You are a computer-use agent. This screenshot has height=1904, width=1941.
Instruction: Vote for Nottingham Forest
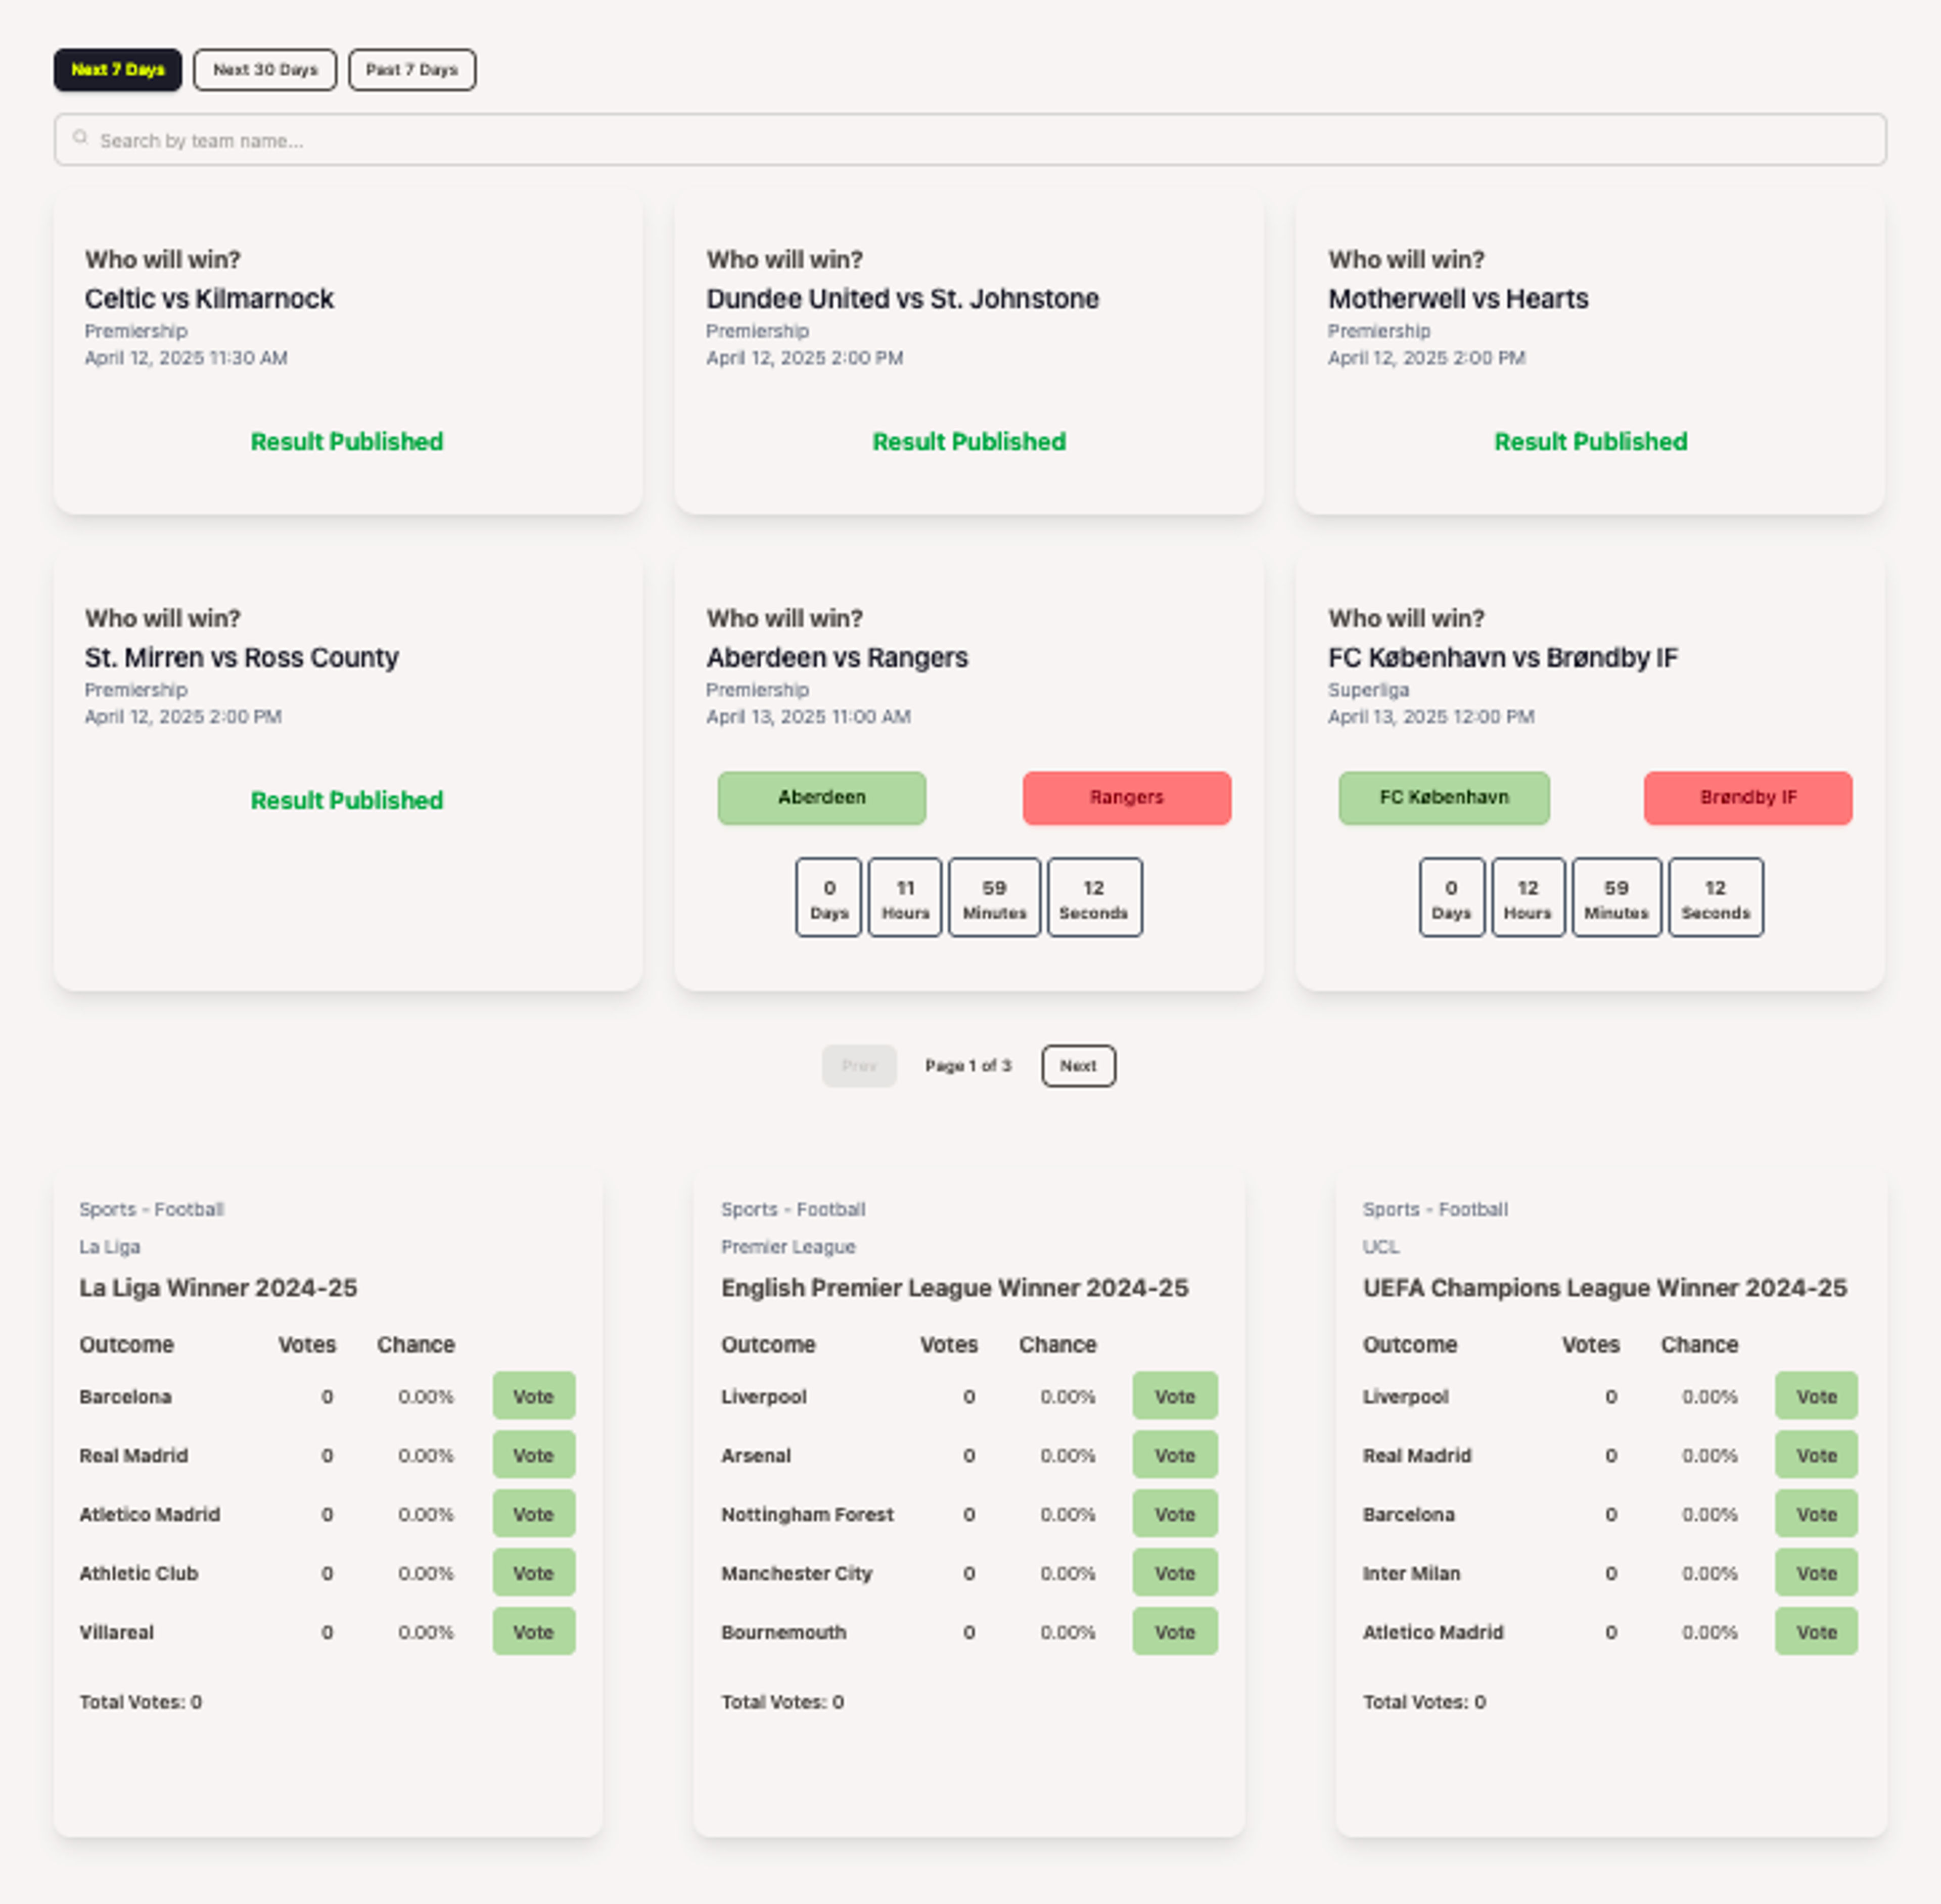click(1175, 1514)
